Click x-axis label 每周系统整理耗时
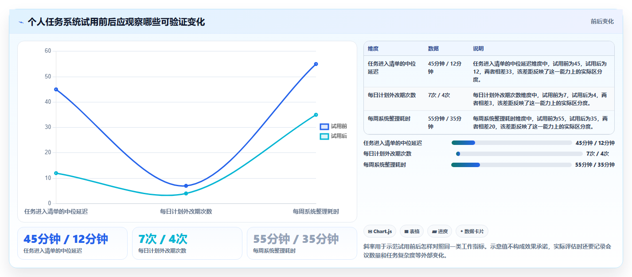Viewport: 632px width, 277px height. click(316, 211)
